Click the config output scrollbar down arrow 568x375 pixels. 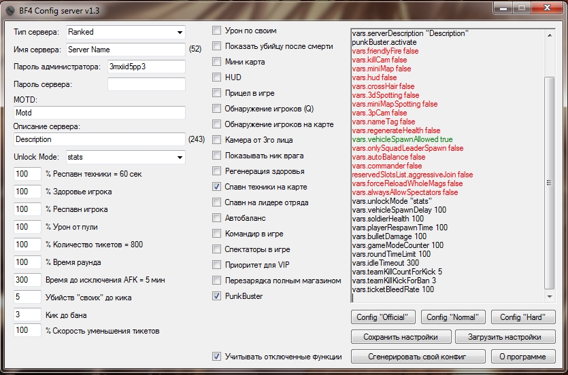click(x=550, y=297)
